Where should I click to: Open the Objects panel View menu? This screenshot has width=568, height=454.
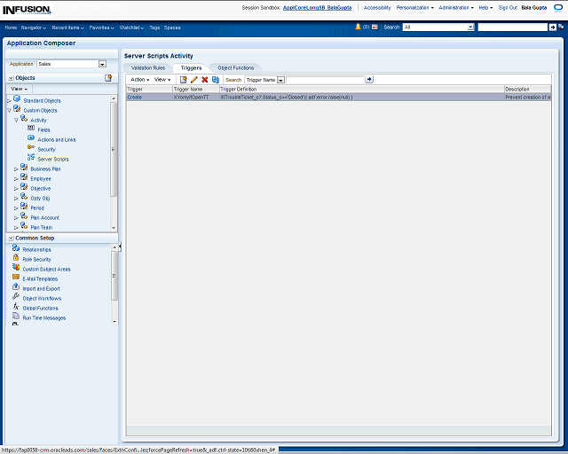pyautogui.click(x=20, y=89)
